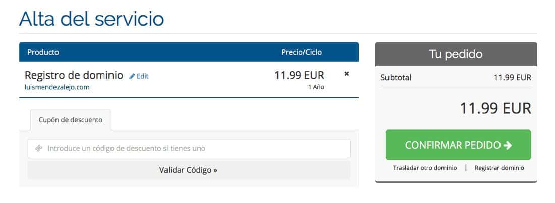555x203 pixels.
Task: Click the Validar Código button
Action: pos(189,170)
